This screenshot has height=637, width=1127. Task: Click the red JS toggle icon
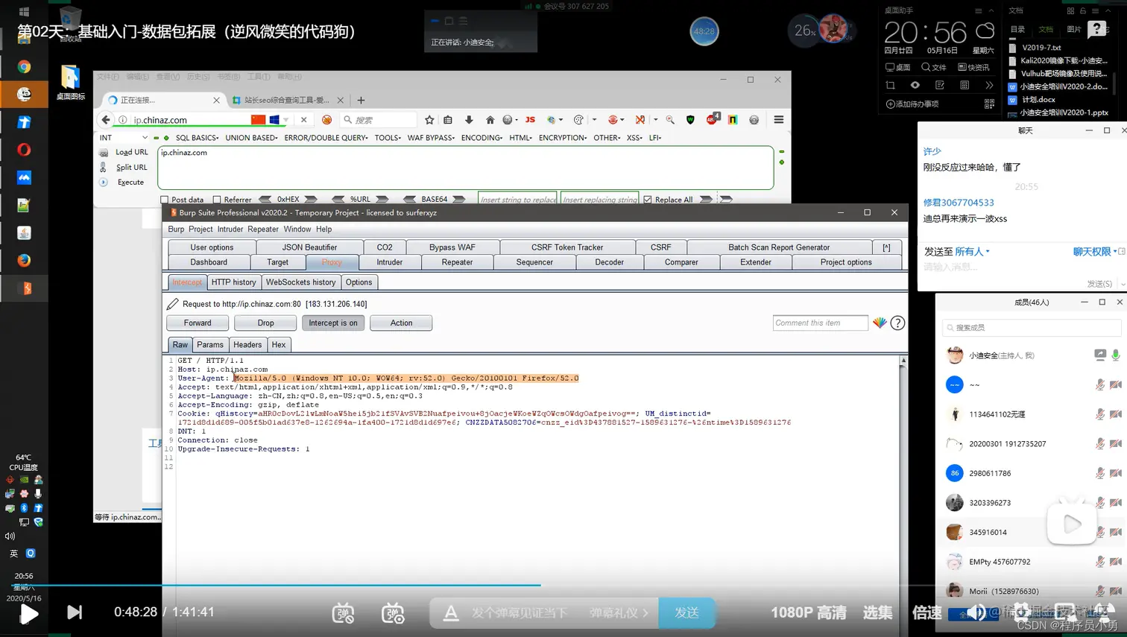(530, 120)
